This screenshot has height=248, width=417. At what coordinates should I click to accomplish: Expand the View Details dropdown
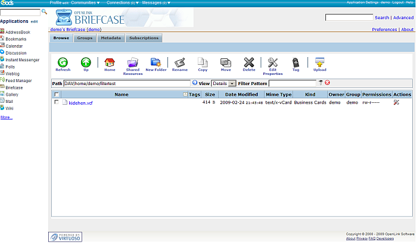232,83
